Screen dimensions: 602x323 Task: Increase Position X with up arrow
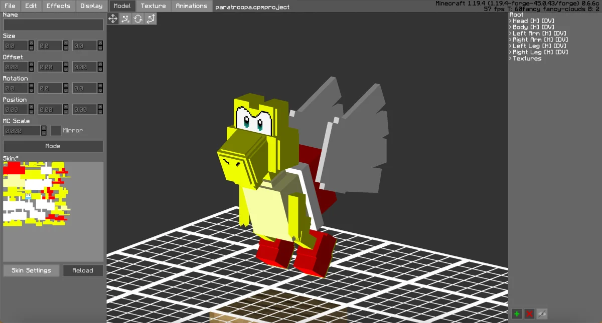pyautogui.click(x=31, y=107)
